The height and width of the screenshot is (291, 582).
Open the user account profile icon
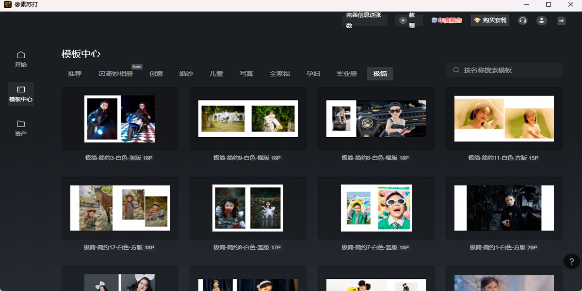click(x=541, y=20)
